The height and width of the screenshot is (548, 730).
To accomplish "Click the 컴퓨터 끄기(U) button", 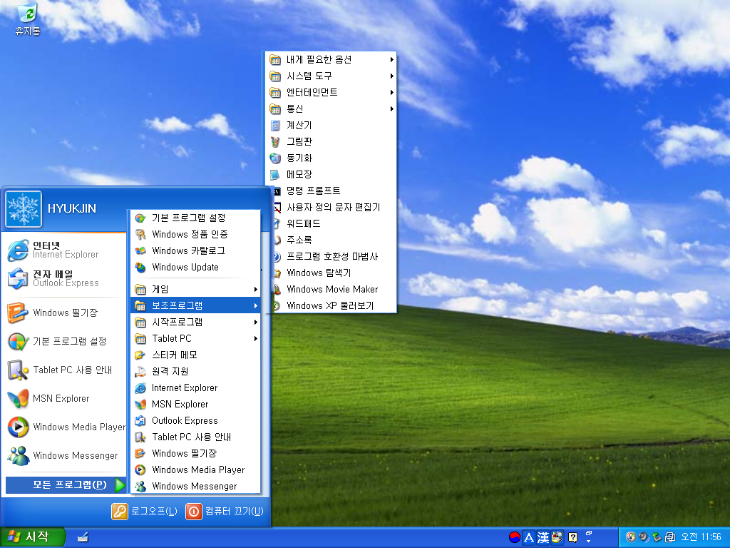I will point(225,511).
